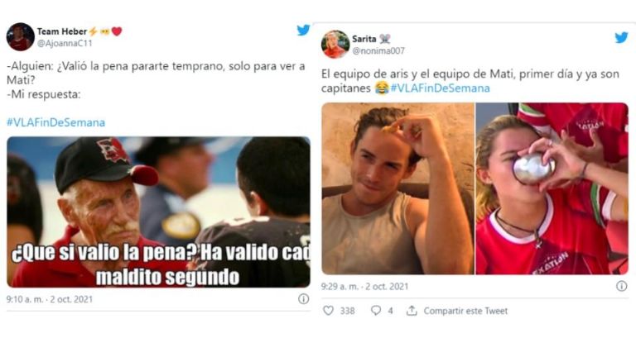Open @AjoannaC11 handle
The image size is (636, 357).
pyautogui.click(x=65, y=43)
